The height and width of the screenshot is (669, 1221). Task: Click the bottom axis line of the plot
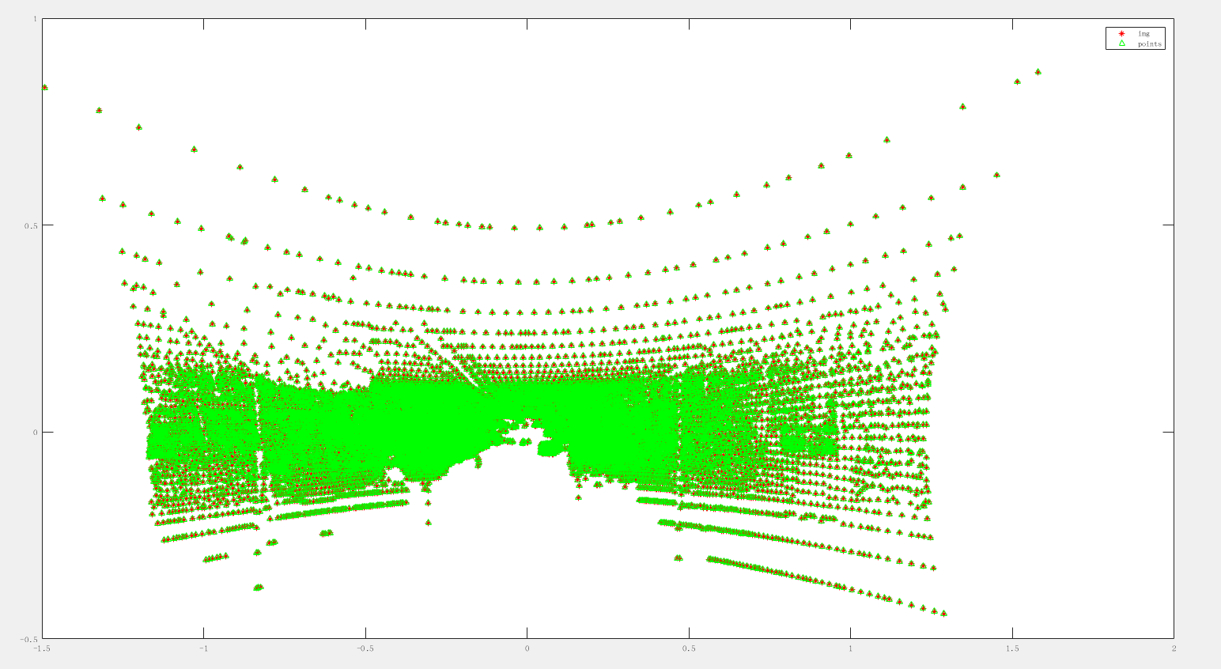[554, 639]
